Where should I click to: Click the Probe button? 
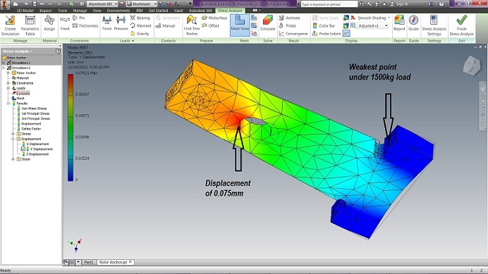click(x=287, y=25)
